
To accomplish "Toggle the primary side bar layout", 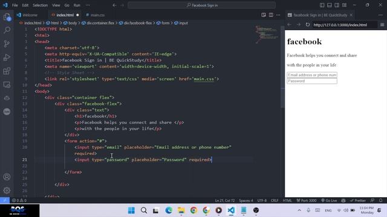I will pyautogui.click(x=322, y=5).
